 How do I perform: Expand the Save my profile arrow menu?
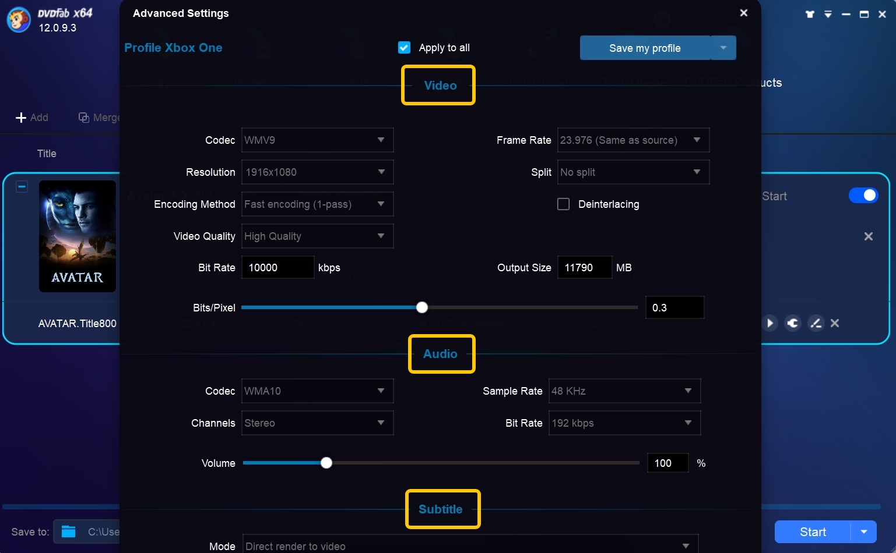click(x=723, y=48)
